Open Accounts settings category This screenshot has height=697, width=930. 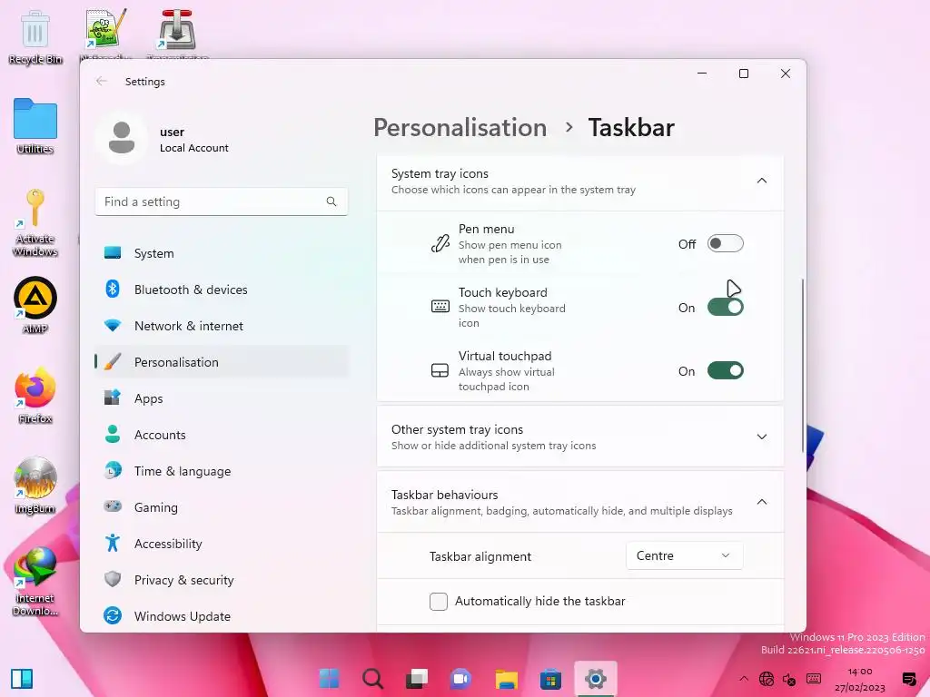coord(222,435)
